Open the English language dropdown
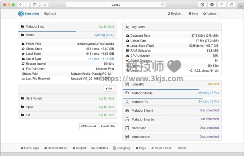The width and height of the screenshot is (244, 156). [175, 14]
